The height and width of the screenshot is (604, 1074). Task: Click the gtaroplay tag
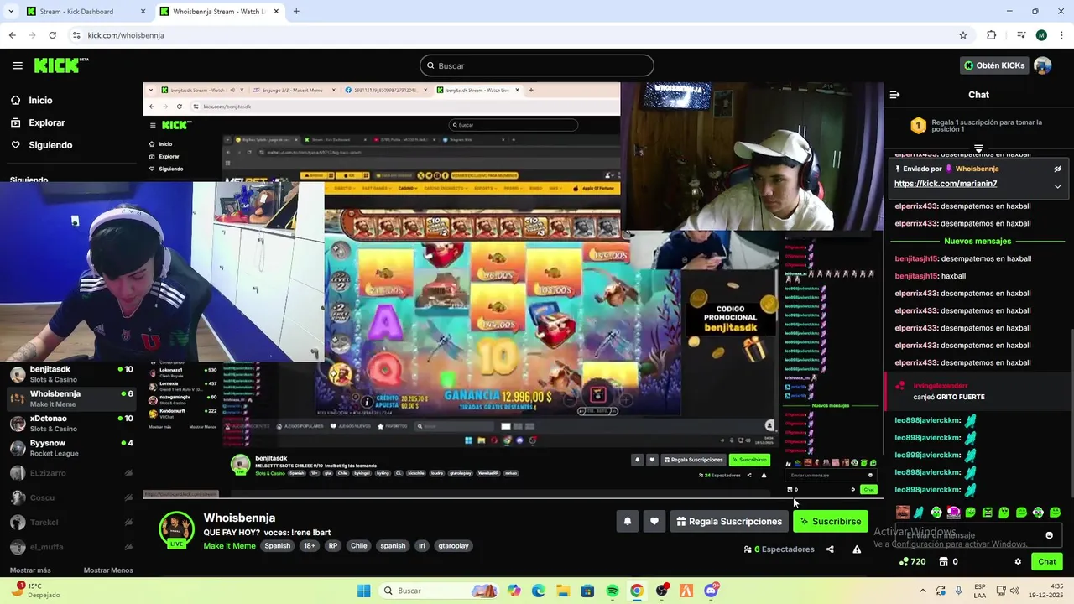(x=454, y=545)
